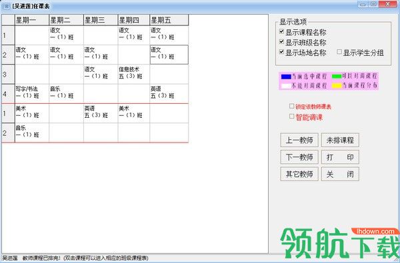Click the 上一教师 button

click(x=299, y=140)
